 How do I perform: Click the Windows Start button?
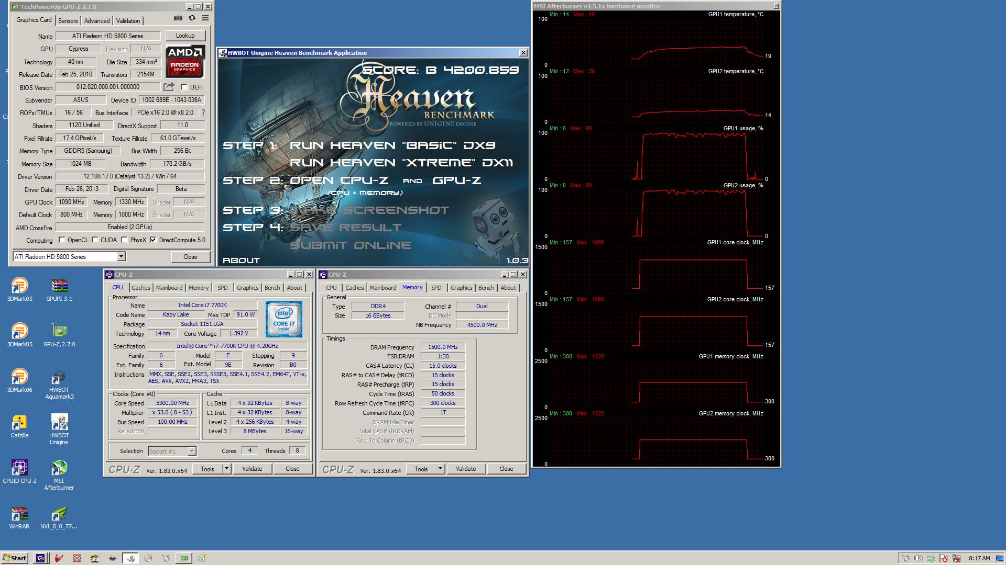pyautogui.click(x=15, y=558)
